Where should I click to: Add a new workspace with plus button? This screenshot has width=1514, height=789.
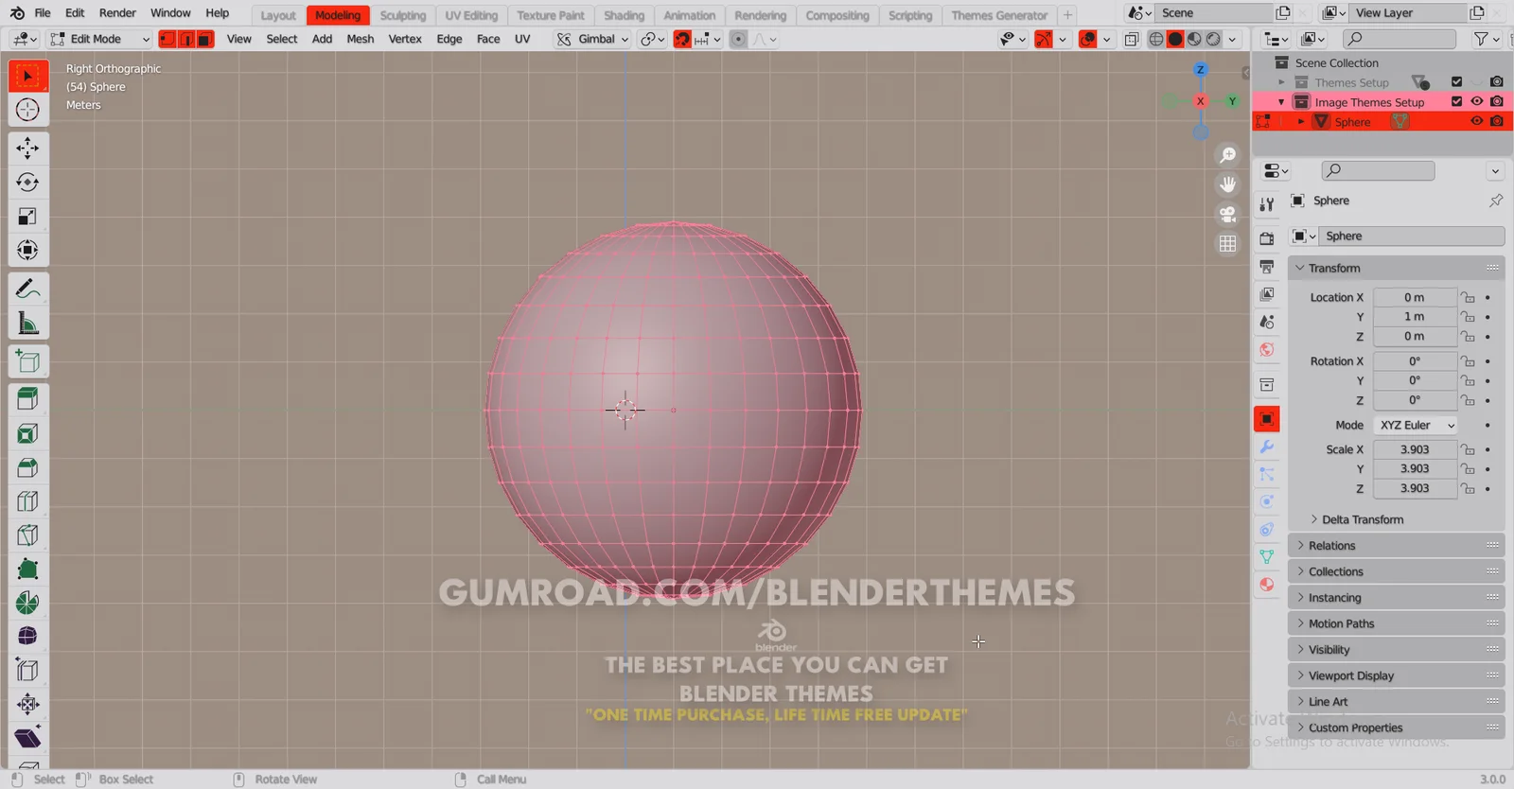(1067, 15)
